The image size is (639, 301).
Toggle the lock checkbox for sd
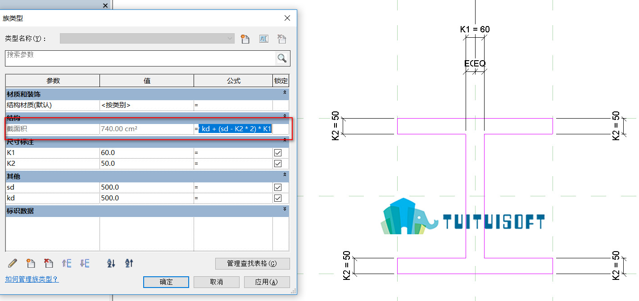pos(278,187)
